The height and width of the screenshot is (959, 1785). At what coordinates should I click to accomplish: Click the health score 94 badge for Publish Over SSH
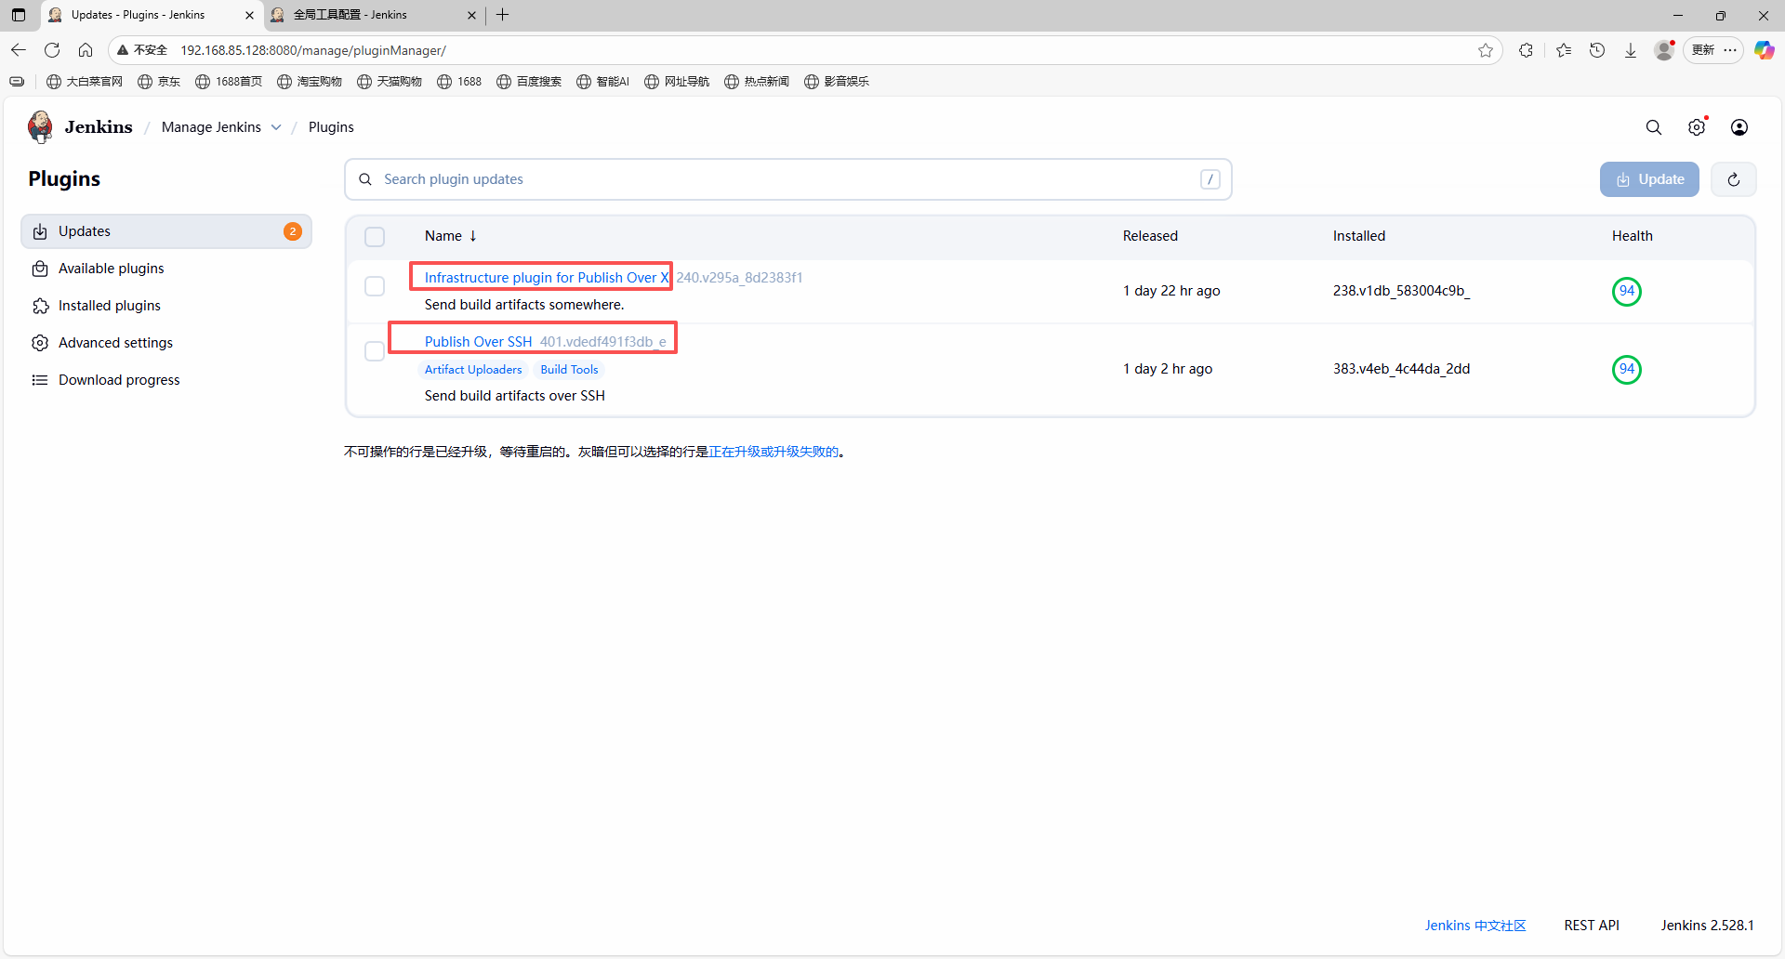pos(1627,369)
